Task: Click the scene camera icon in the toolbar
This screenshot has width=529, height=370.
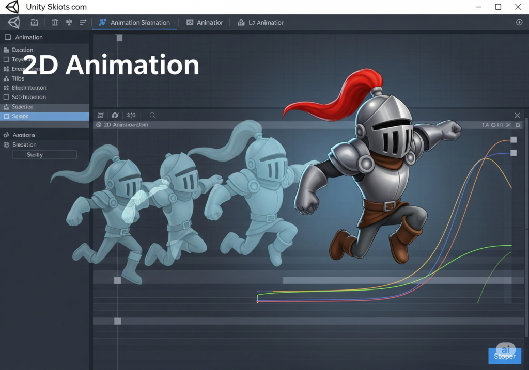Action: coord(35,22)
